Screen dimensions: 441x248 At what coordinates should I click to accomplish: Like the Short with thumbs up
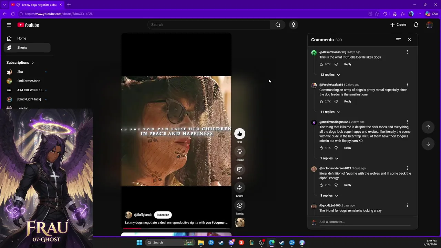(240, 134)
